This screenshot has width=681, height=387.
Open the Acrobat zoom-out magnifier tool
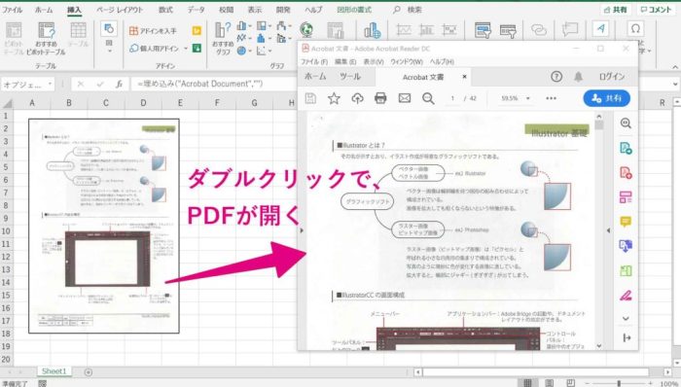428,98
